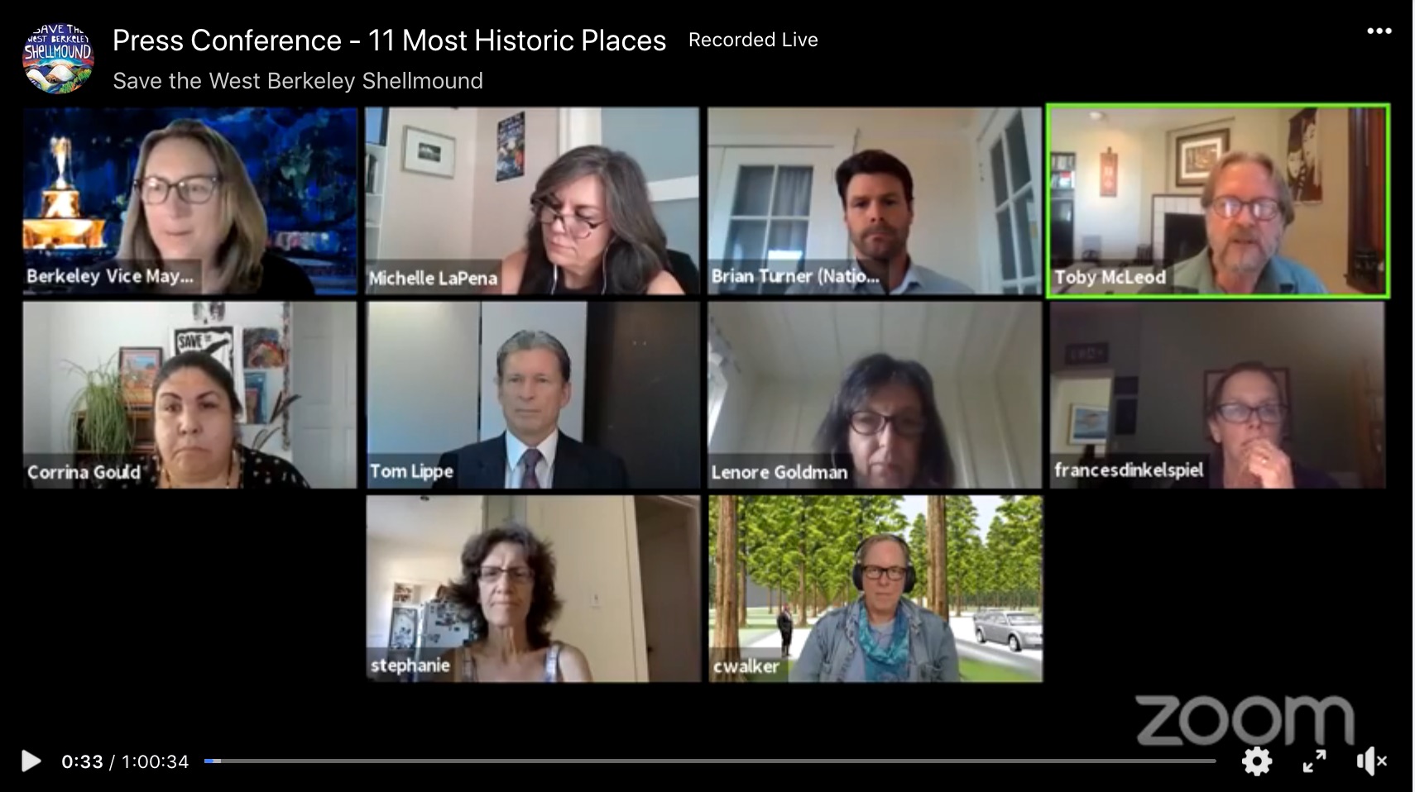
Task: Unmute the video sound
Action: pos(1371,761)
